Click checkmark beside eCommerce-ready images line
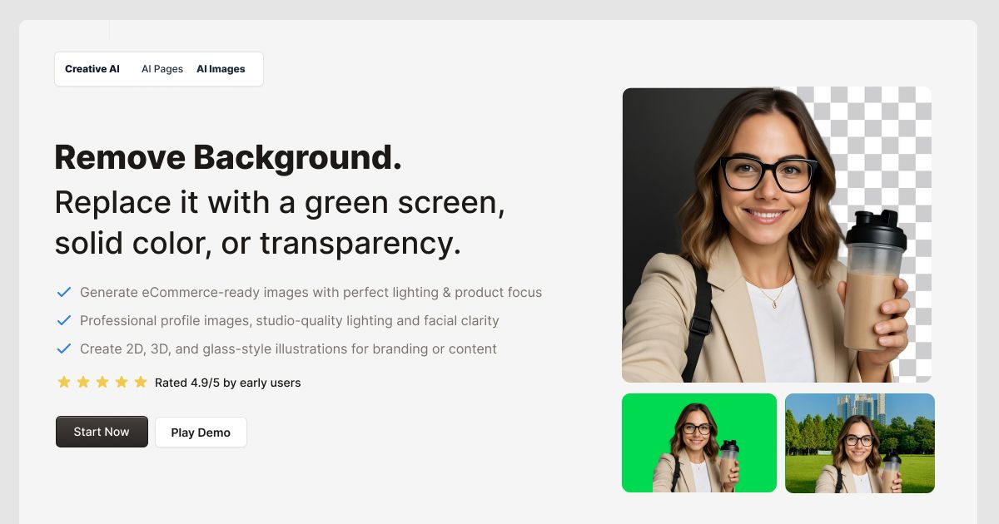Viewport: 999px width, 524px height. click(63, 292)
